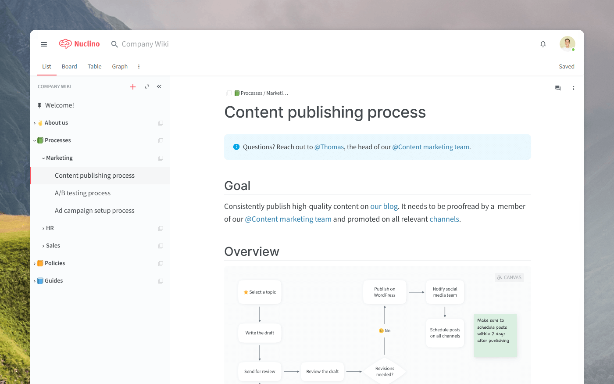Open the notifications bell
The image size is (614, 384).
coord(543,44)
